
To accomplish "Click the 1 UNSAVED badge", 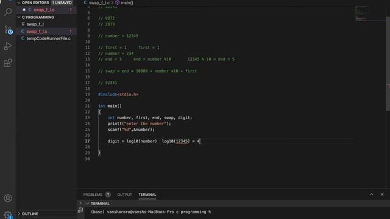I will [62, 2].
